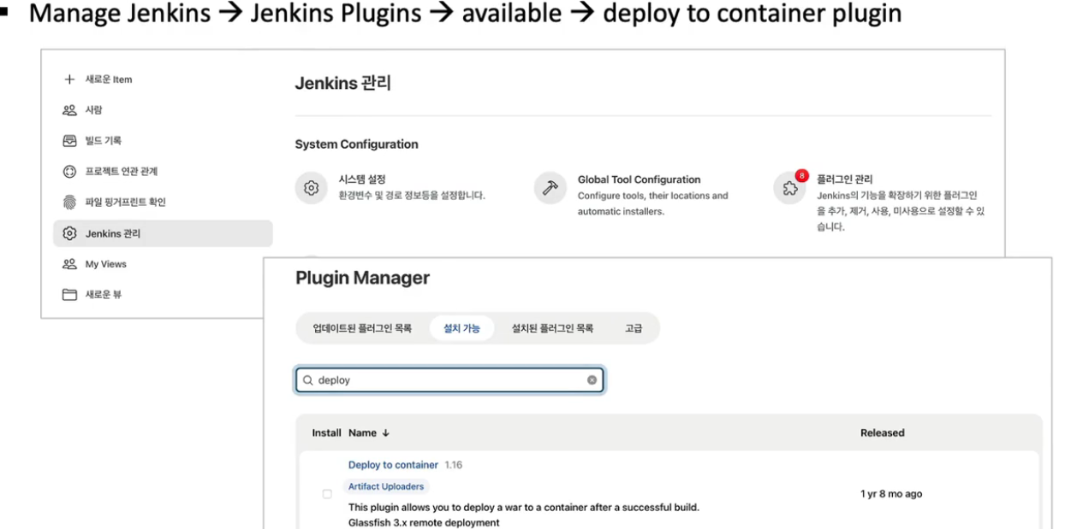Go to 사람 in the sidebar
The image size is (1065, 529).
94,110
